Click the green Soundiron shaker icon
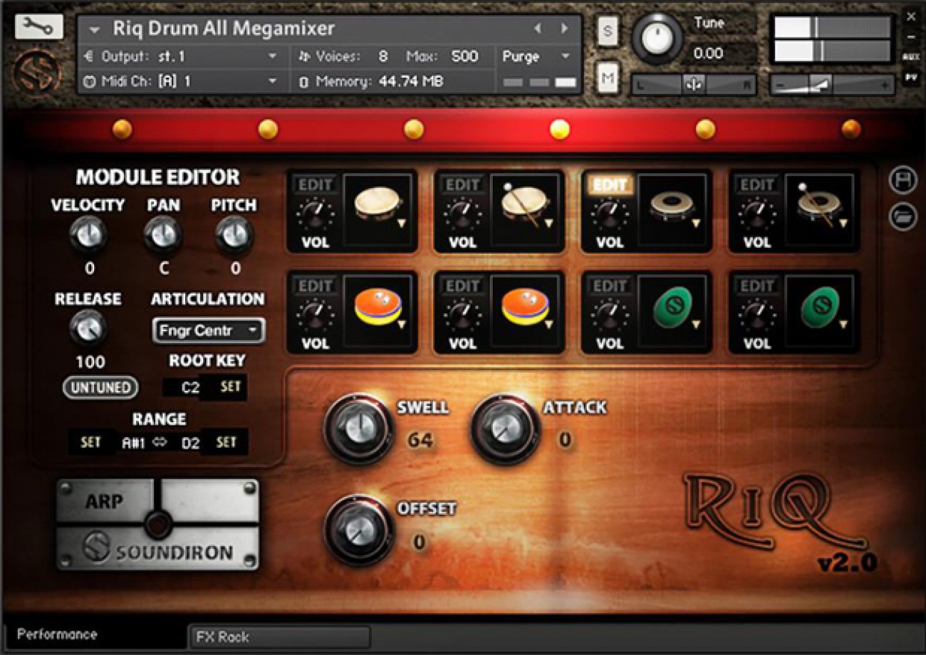The width and height of the screenshot is (926, 655). click(673, 309)
